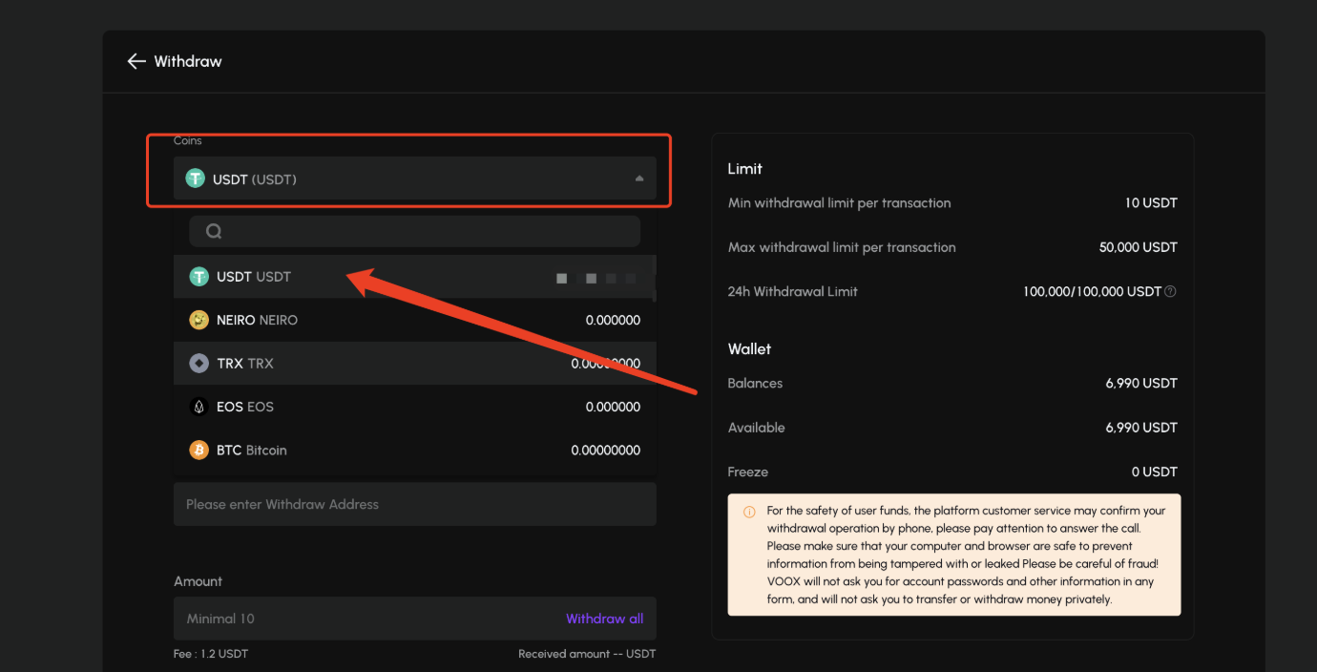Click the 'Max withdrawal limit per transaction' label
This screenshot has width=1317, height=672.
pos(842,247)
